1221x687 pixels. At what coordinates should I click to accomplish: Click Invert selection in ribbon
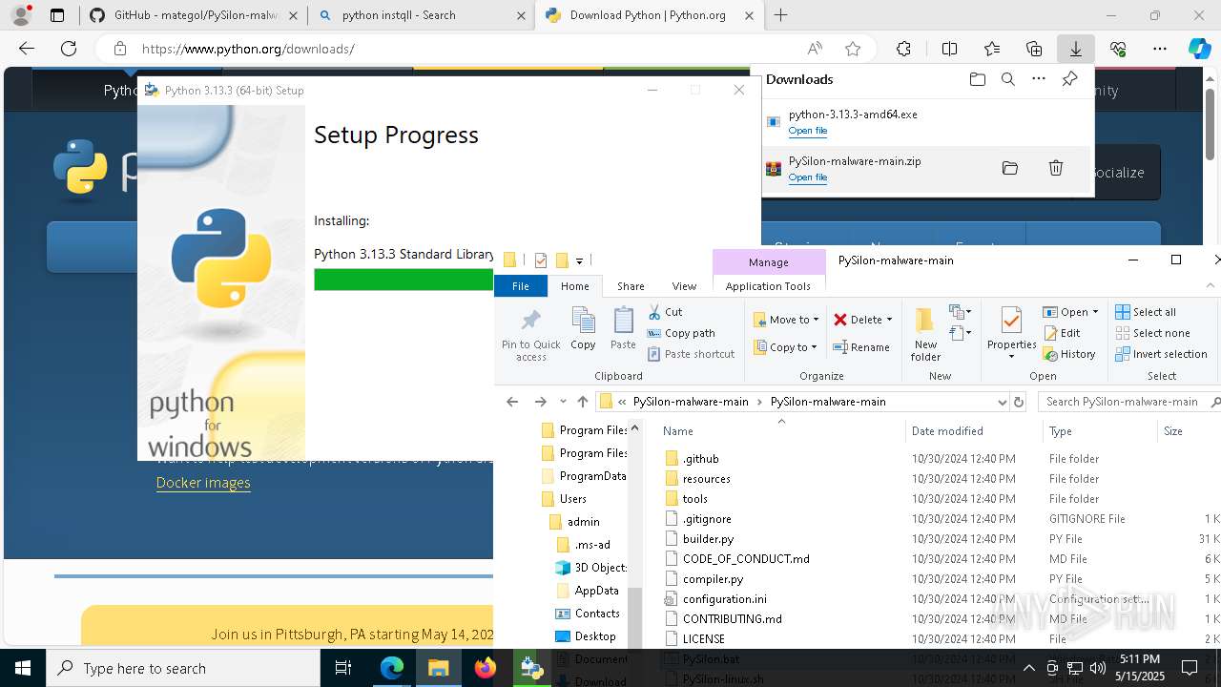pyautogui.click(x=1161, y=354)
